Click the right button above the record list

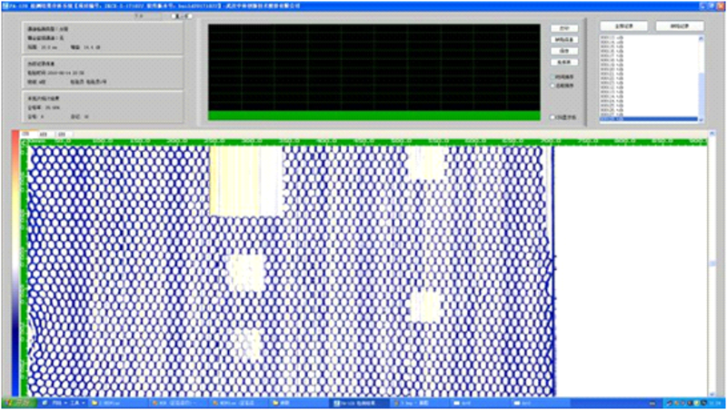point(679,26)
